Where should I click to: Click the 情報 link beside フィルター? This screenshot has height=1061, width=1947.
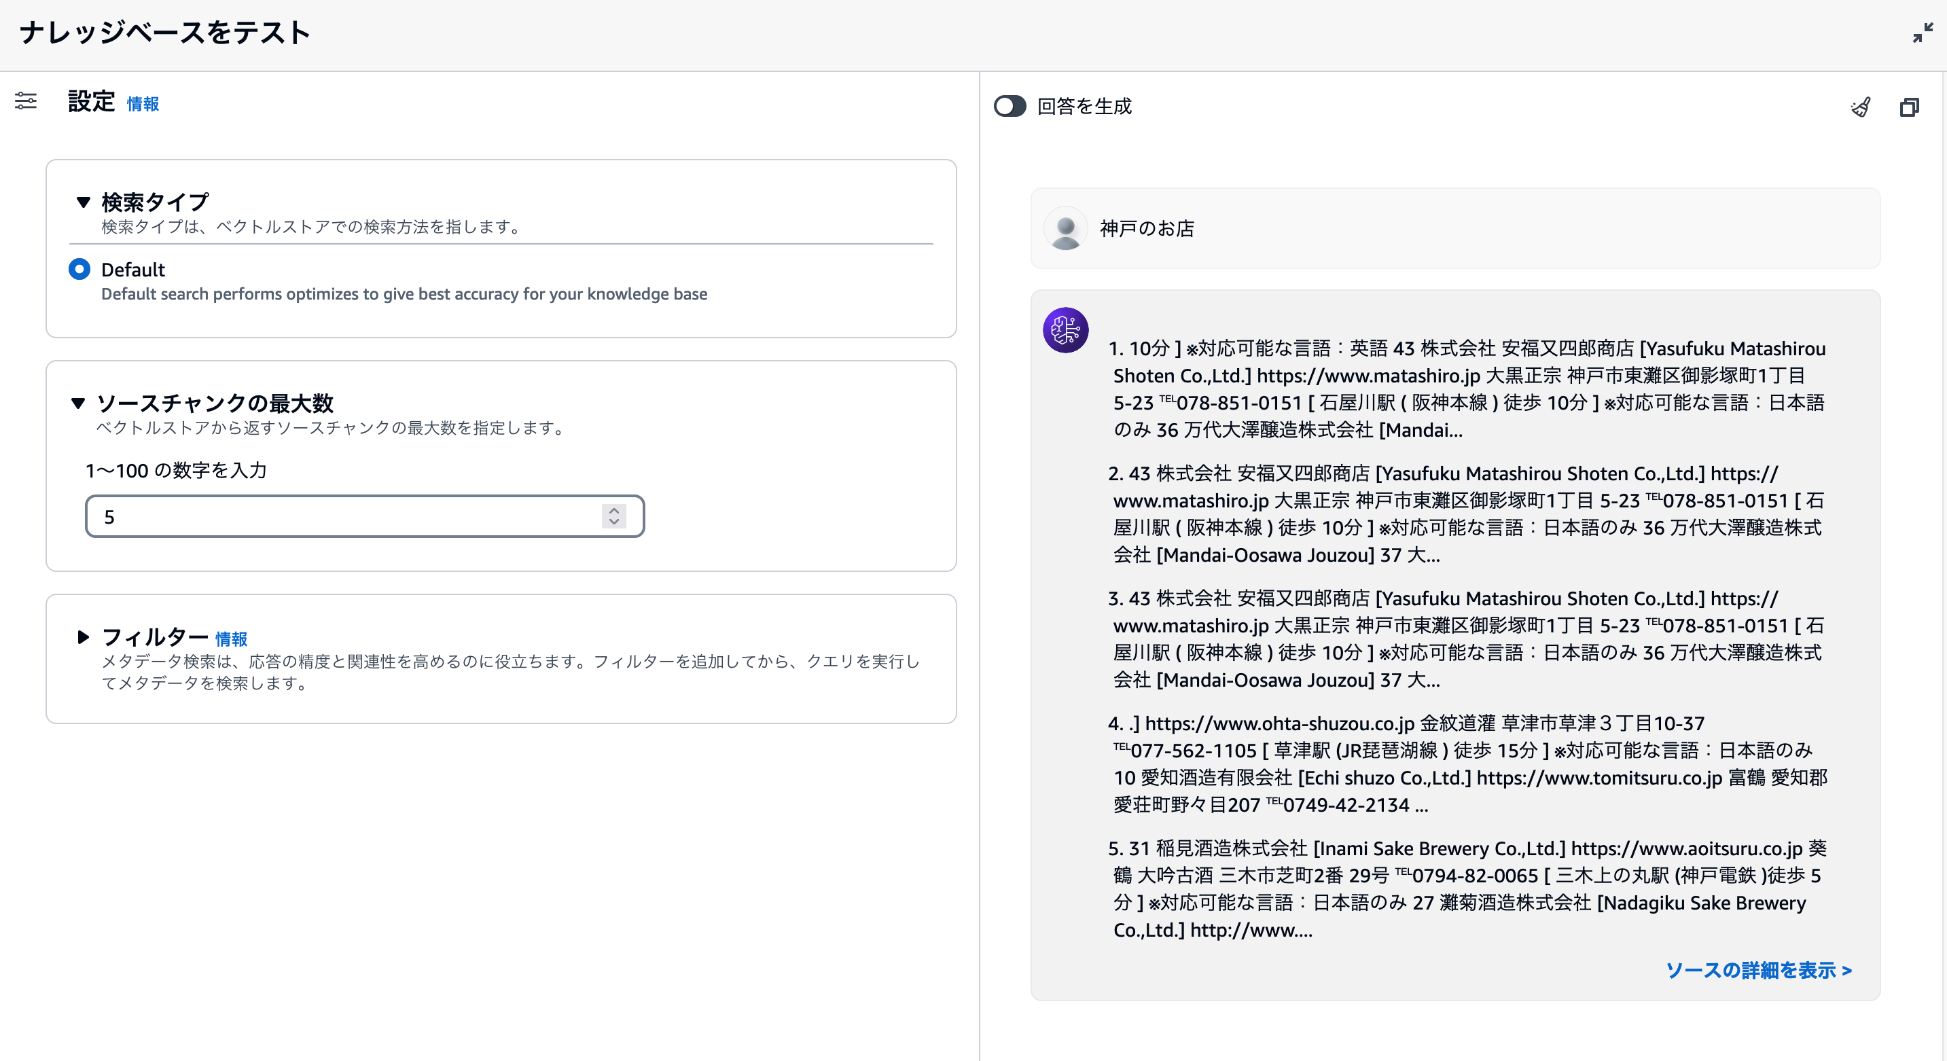point(232,639)
